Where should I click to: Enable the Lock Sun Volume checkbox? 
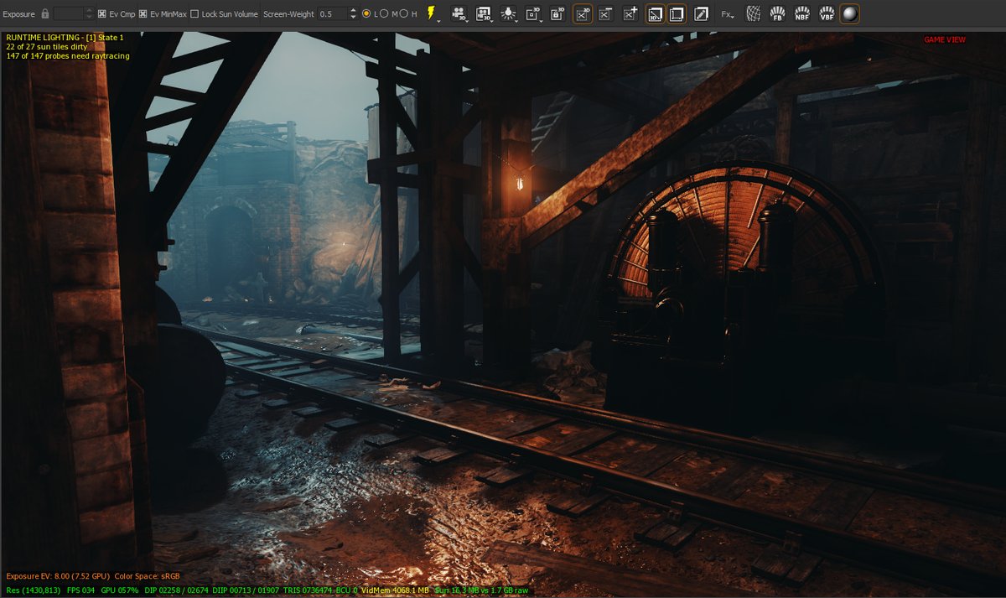(x=194, y=14)
